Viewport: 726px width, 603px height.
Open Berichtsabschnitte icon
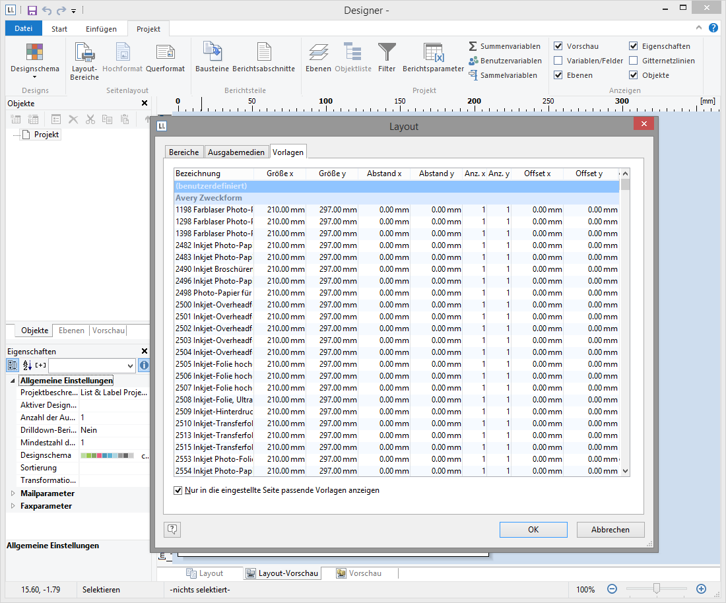pos(264,51)
